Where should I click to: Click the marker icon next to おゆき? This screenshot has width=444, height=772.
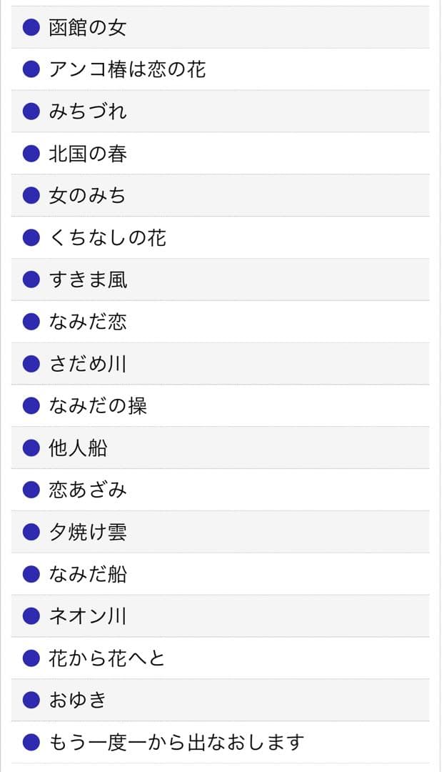tap(29, 701)
